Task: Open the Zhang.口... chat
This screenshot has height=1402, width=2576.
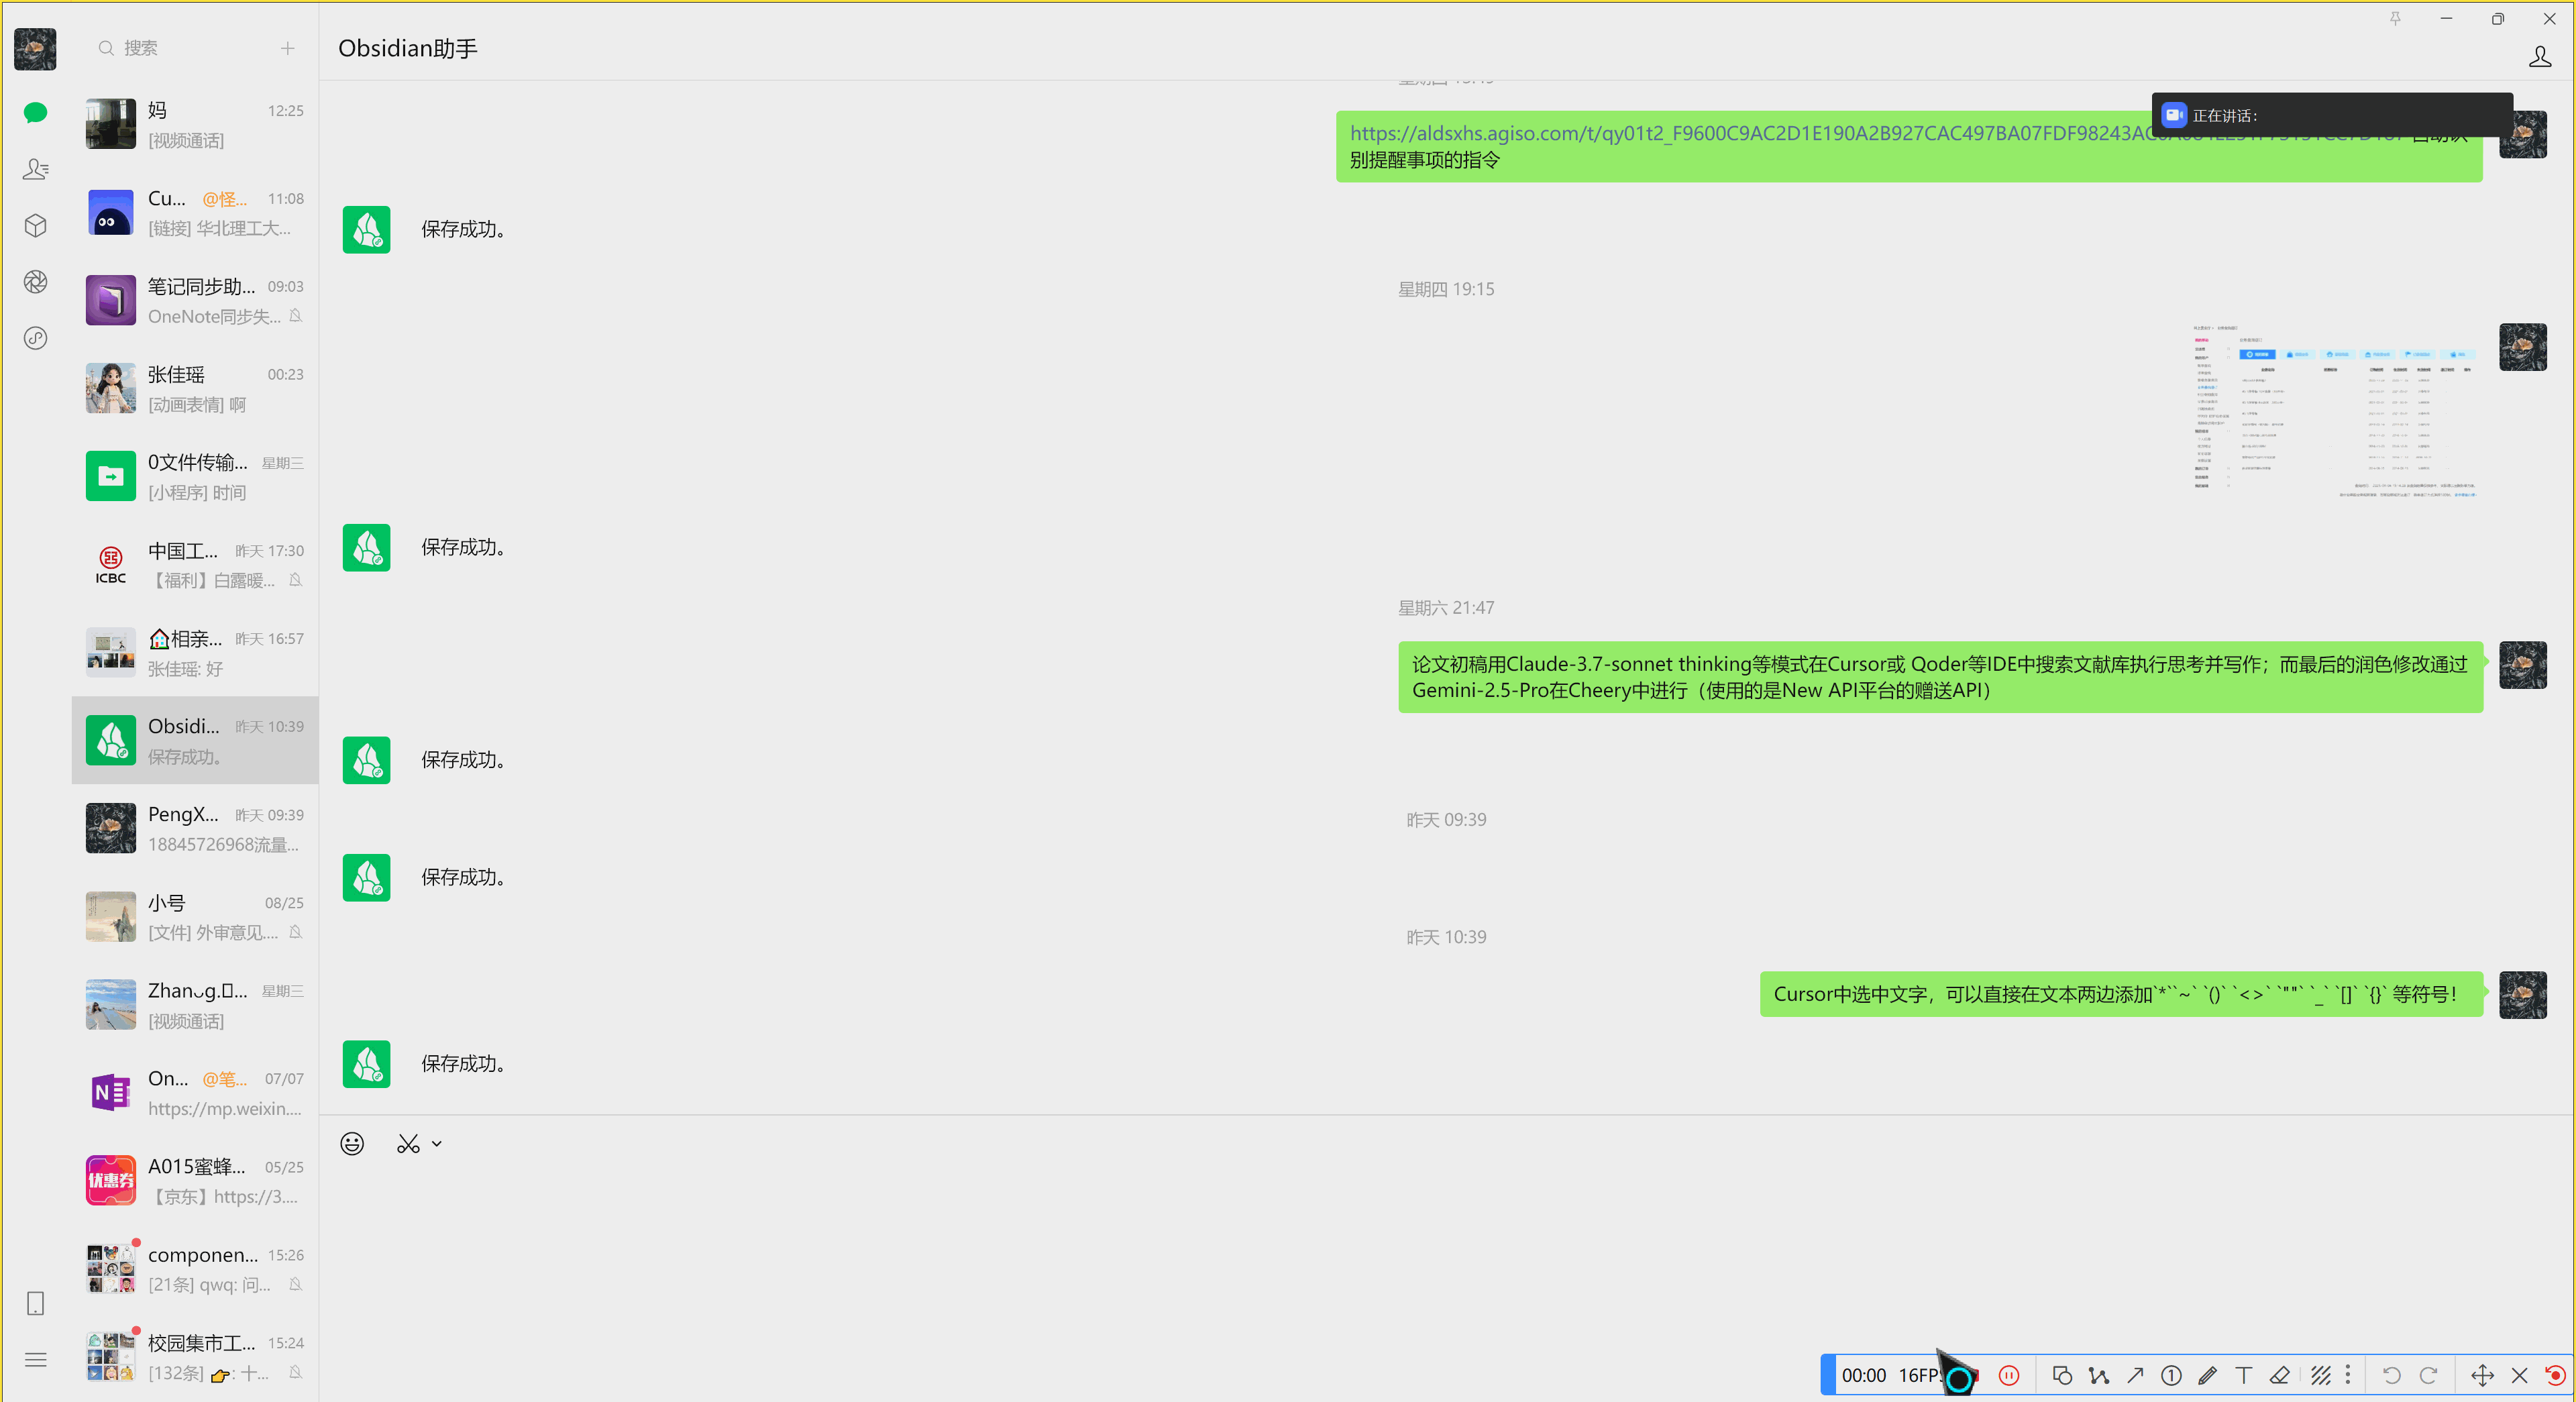Action: [x=195, y=1004]
